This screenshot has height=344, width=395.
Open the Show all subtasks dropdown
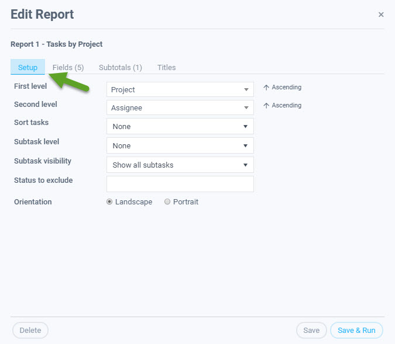click(180, 165)
